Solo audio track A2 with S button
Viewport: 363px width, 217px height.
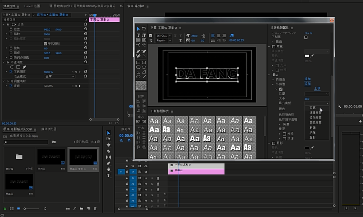[152, 184]
